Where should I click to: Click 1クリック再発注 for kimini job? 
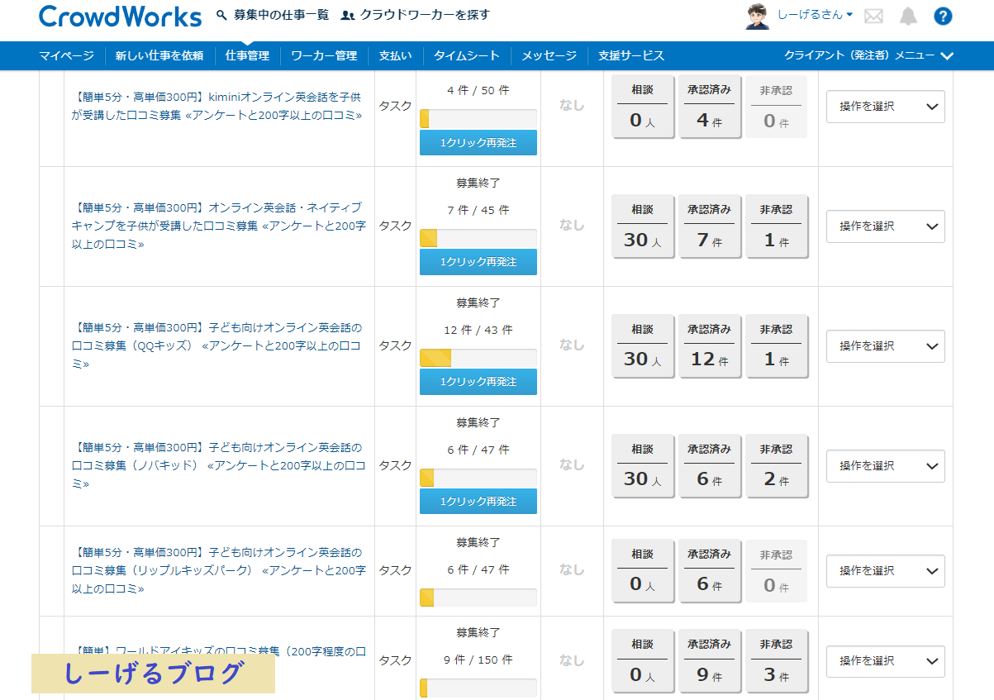point(478,142)
